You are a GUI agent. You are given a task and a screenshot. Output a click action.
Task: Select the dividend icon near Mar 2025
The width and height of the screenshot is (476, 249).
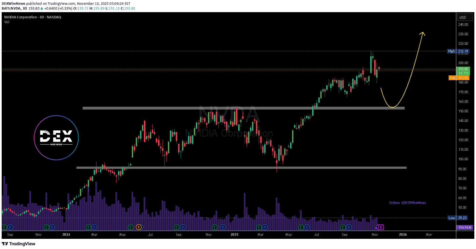pyautogui.click(x=265, y=227)
